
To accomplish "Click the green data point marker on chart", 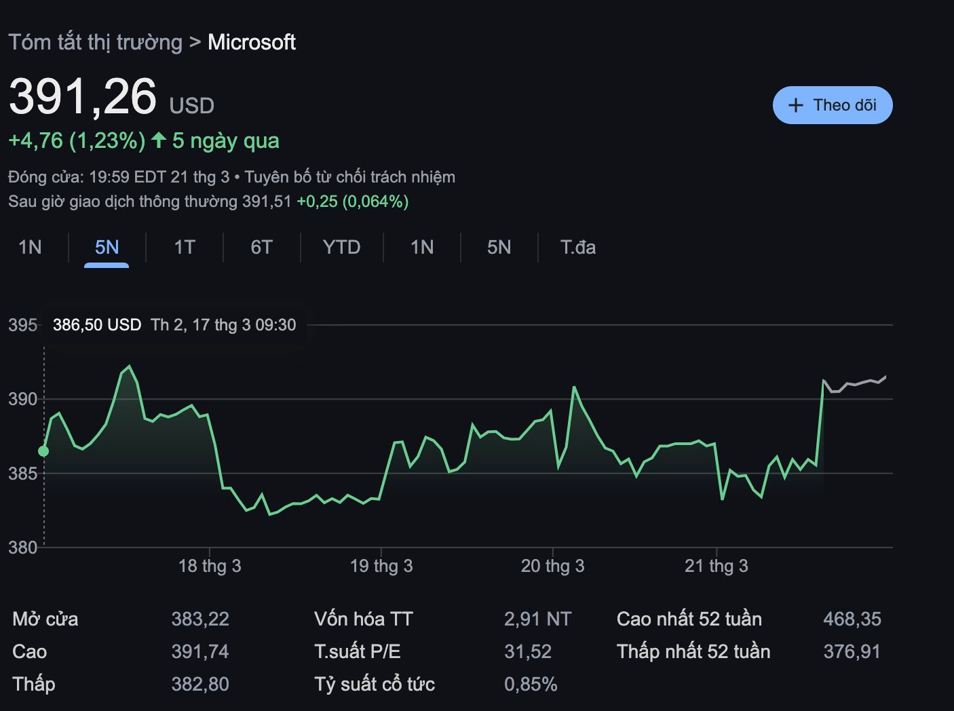I will (43, 451).
